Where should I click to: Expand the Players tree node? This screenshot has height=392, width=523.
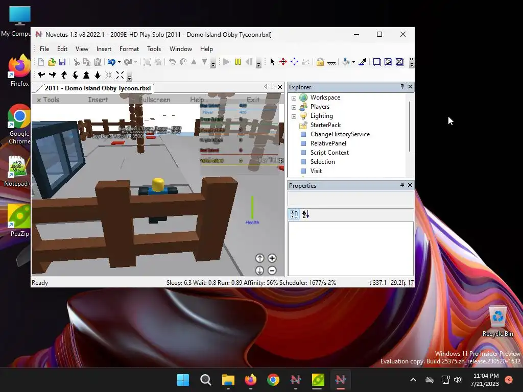294,107
